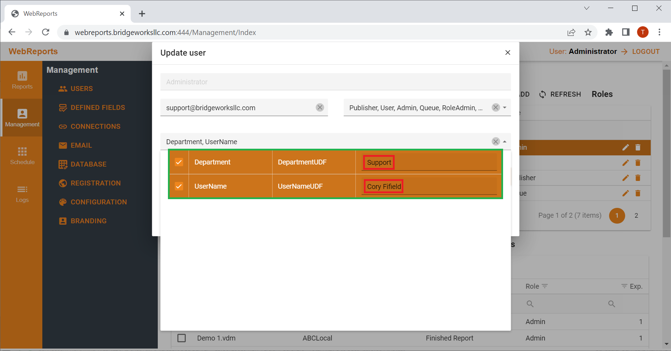Click the ABCLocal table cell
This screenshot has width=671, height=351.
click(x=317, y=338)
